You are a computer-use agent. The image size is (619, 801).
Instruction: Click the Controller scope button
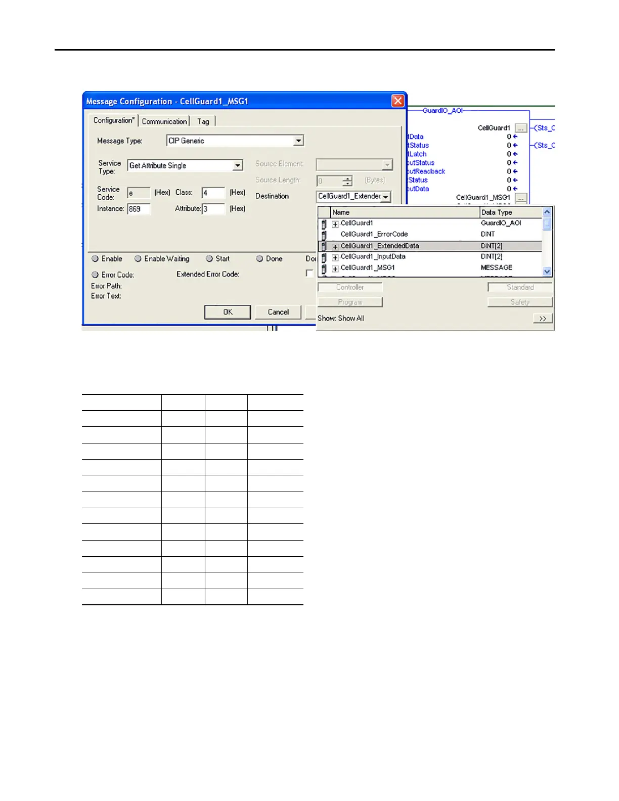click(x=350, y=287)
